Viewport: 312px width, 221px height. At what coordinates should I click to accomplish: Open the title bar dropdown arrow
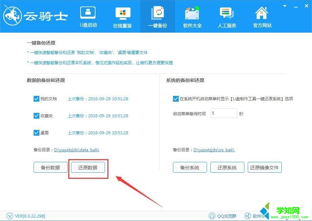coord(284,6)
